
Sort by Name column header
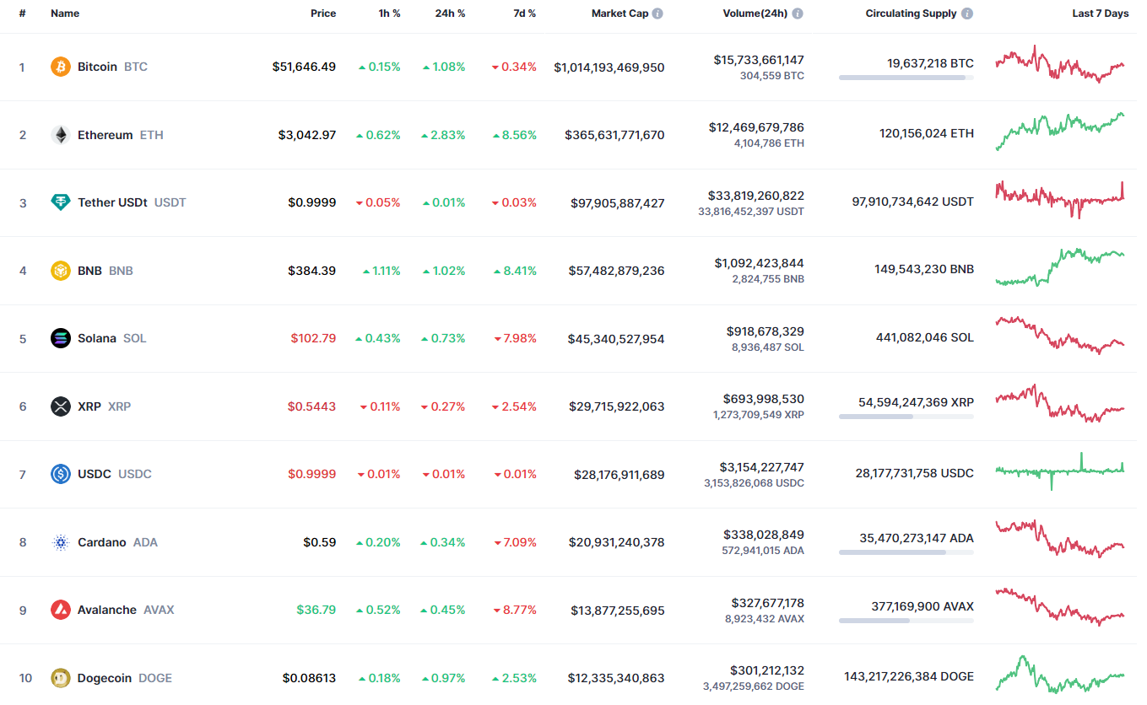pos(64,13)
